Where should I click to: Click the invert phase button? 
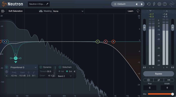(159, 80)
